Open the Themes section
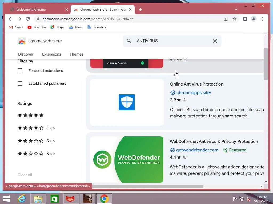 coord(77,54)
